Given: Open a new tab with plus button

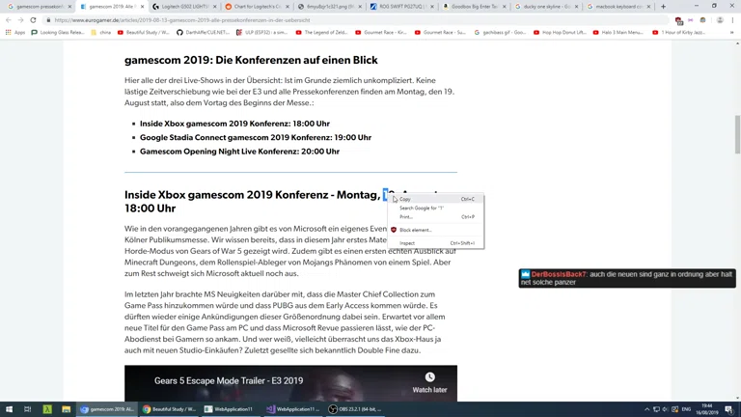Looking at the screenshot, I should click(x=663, y=7).
